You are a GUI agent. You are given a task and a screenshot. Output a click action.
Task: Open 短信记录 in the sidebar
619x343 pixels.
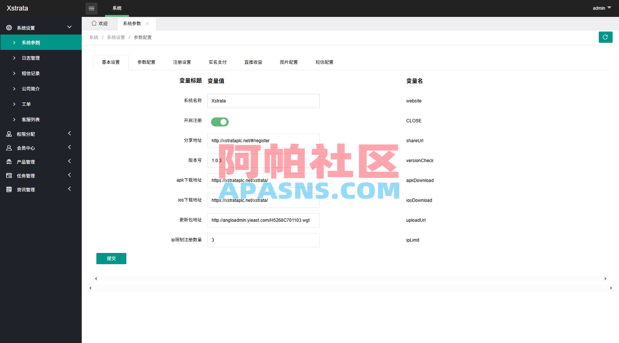41,73
